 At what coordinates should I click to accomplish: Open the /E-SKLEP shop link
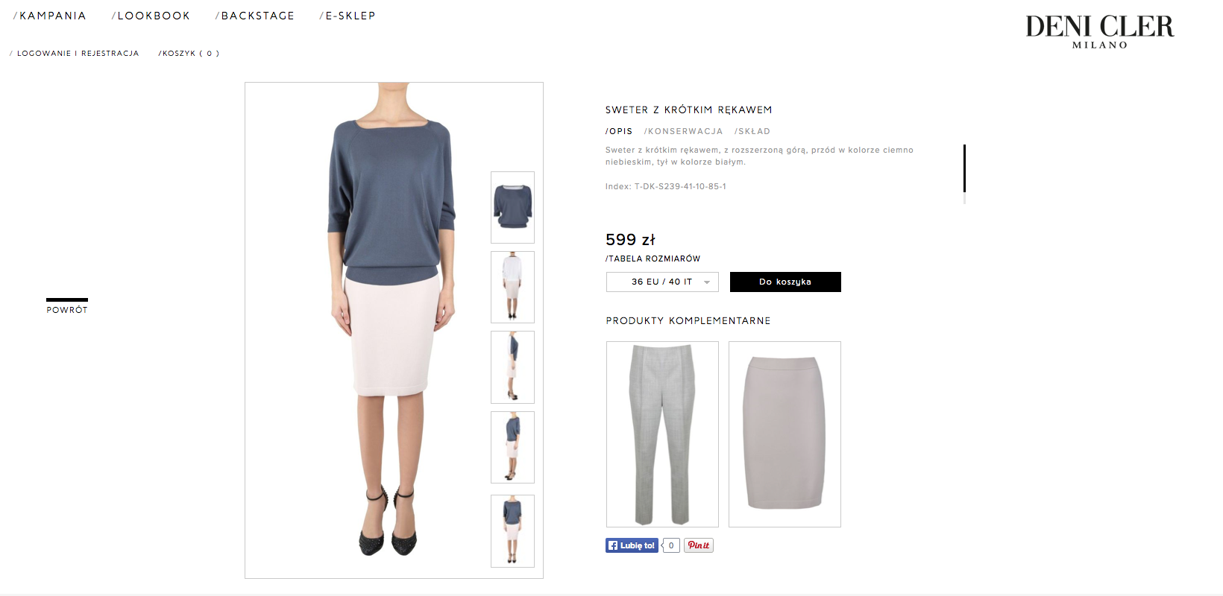coord(348,16)
